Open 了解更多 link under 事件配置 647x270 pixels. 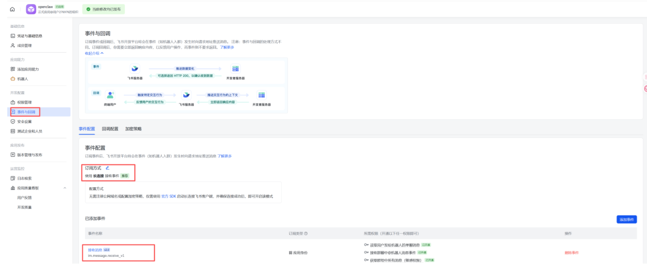(225, 156)
